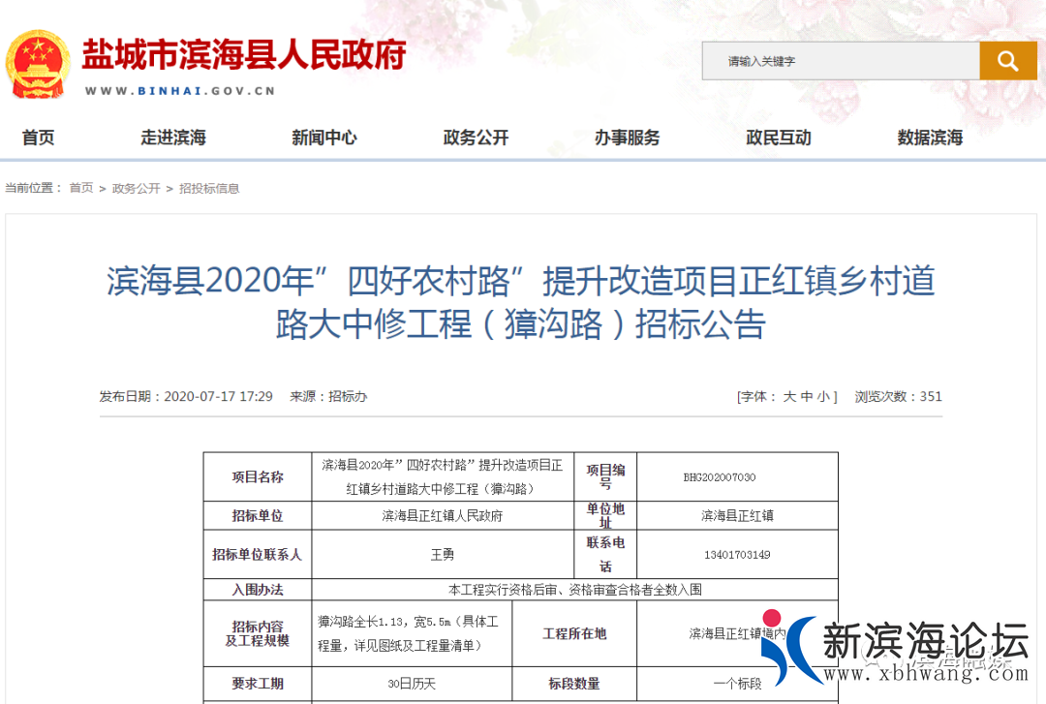Open the 政民互动 navigation menu item
This screenshot has height=704, width=1046.
pyautogui.click(x=778, y=138)
